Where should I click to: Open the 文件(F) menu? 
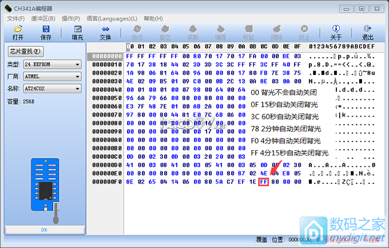(15, 18)
